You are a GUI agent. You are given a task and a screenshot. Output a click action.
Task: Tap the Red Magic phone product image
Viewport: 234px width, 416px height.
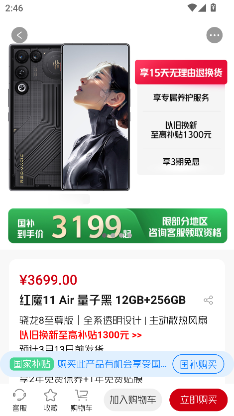point(69,117)
